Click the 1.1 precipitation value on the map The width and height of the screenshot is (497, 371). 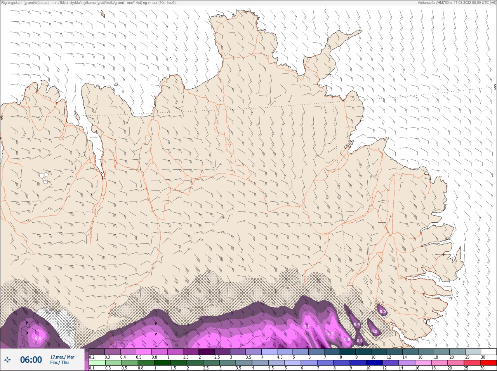(307, 326)
